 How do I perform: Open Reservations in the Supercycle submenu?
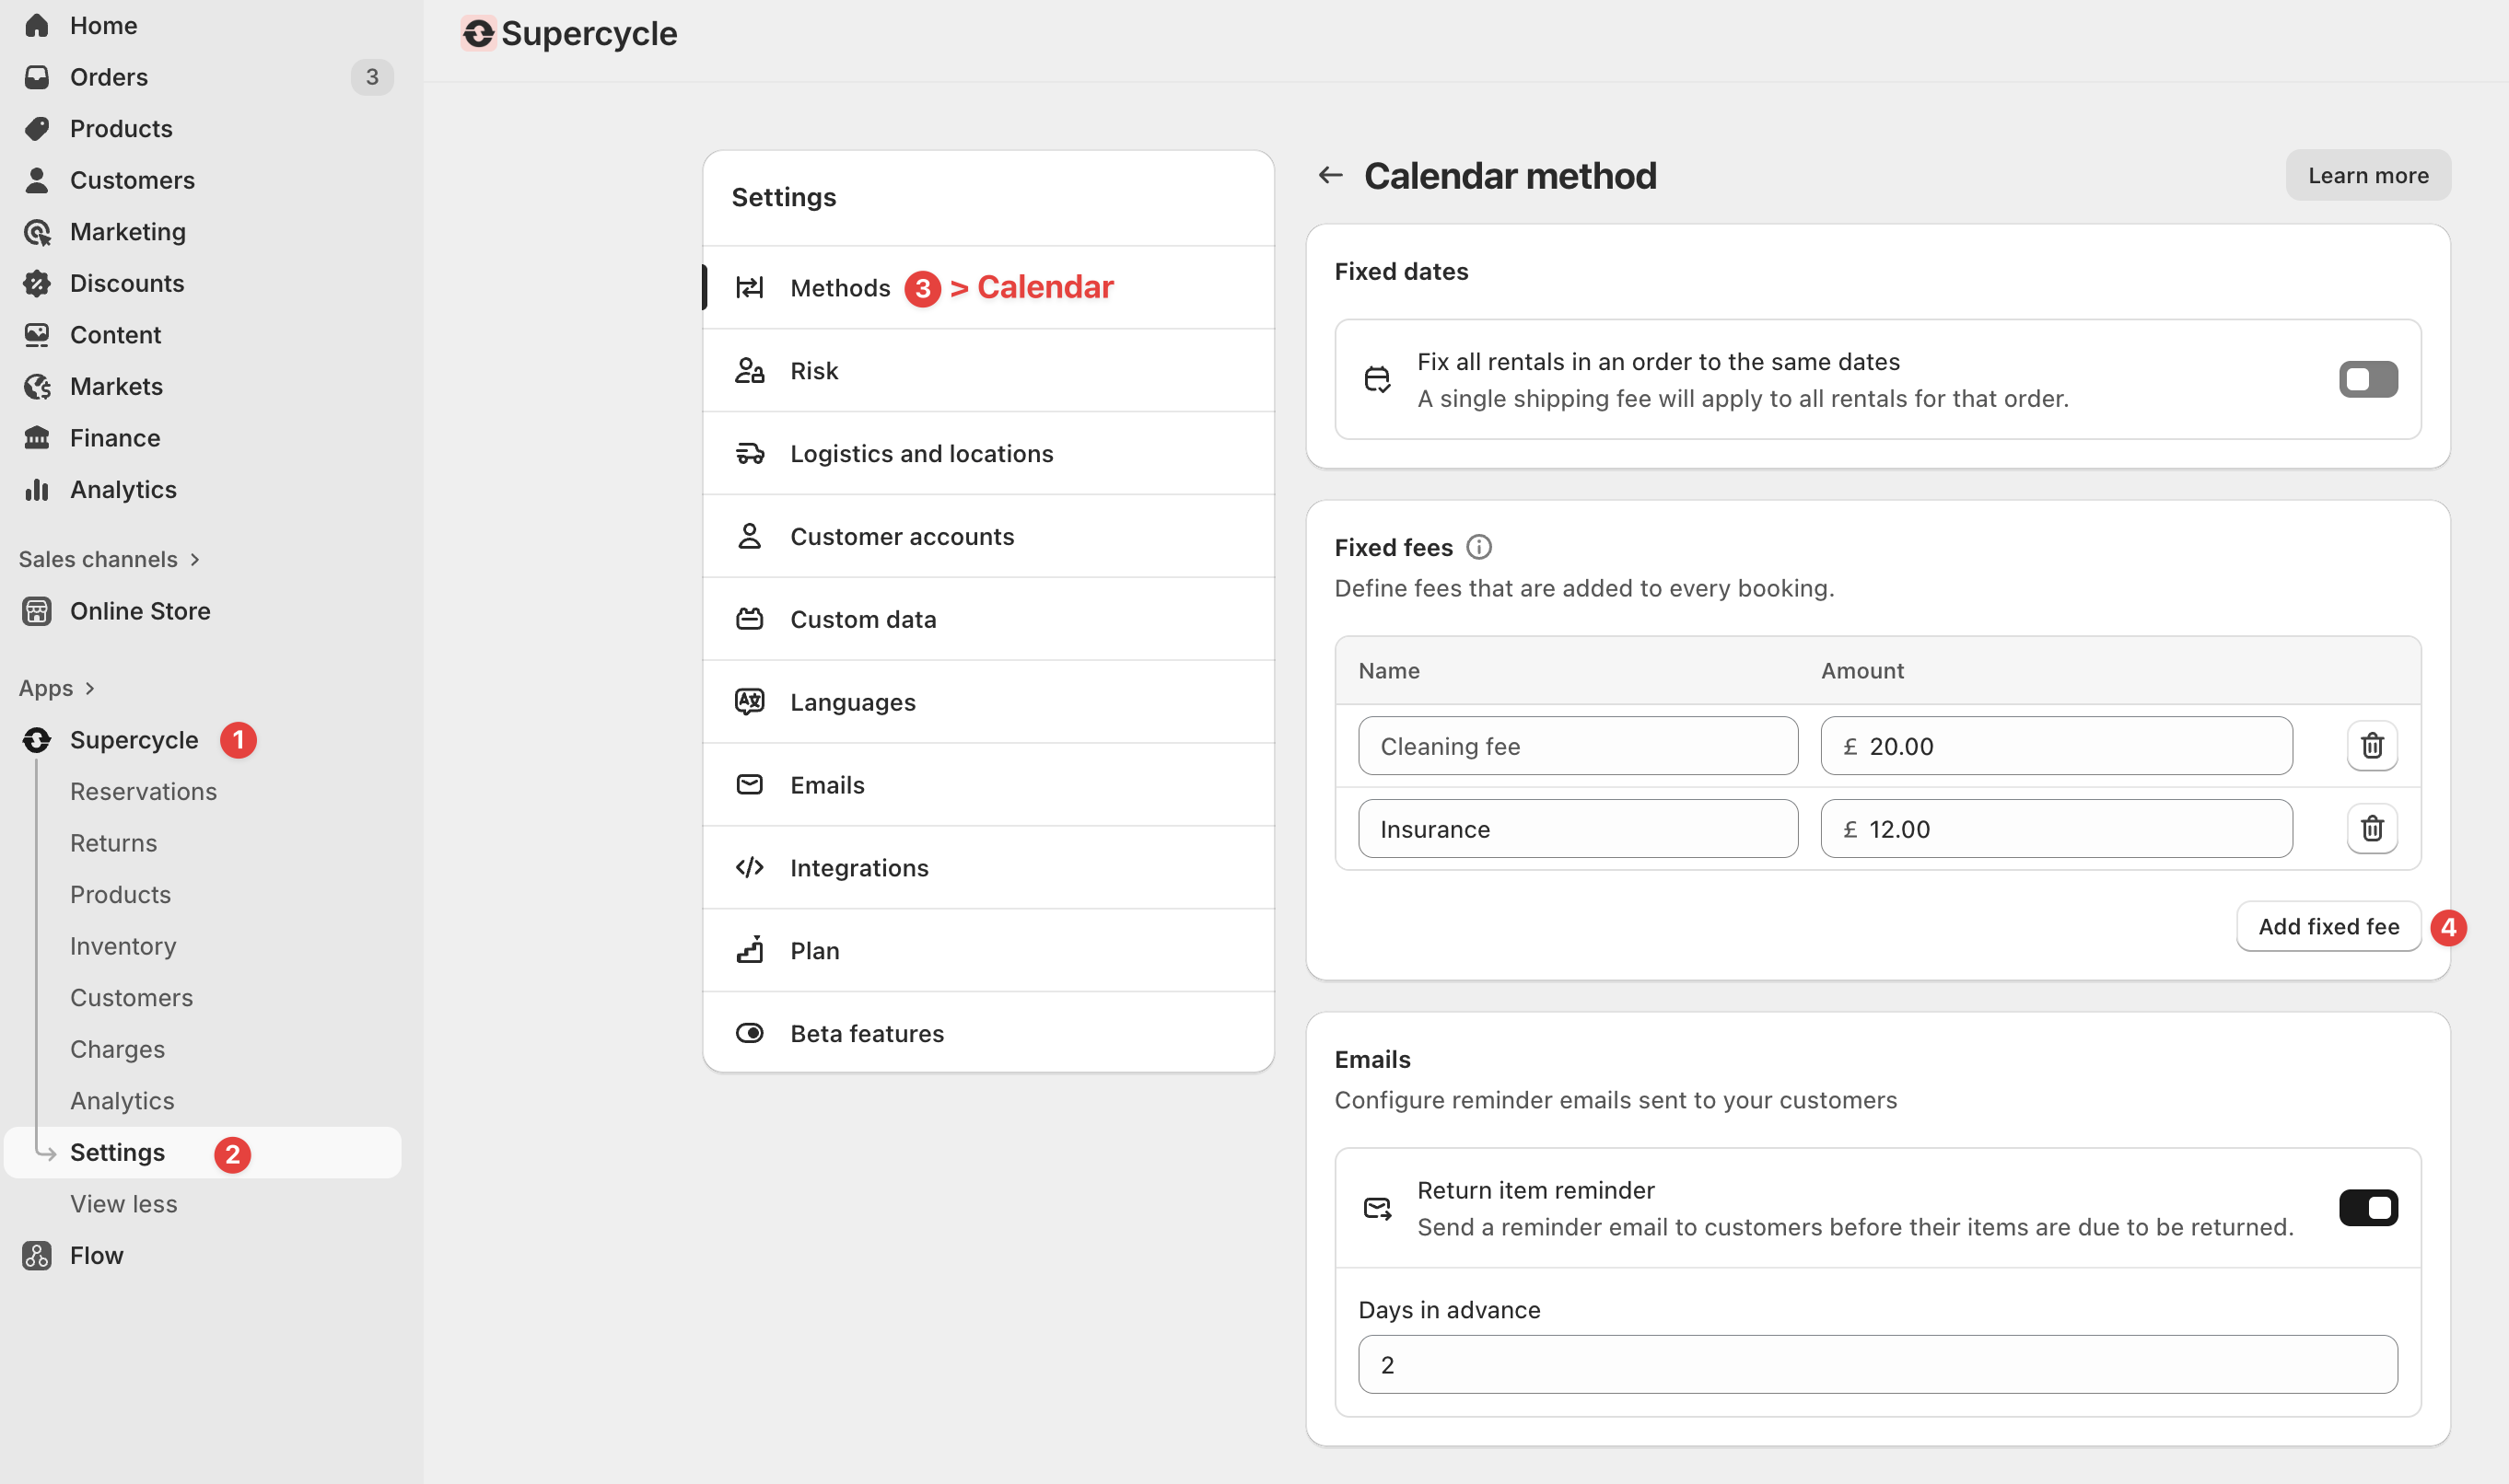[x=143, y=791]
